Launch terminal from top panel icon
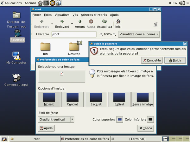 click(46, 3)
